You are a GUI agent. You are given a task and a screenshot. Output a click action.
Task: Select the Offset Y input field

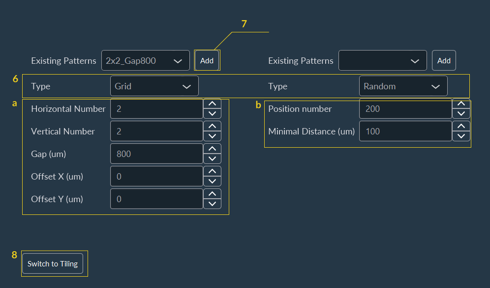tap(156, 199)
